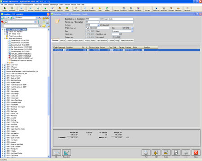Open the Schedule menu
This screenshot has width=202, height=161.
(x=46, y=4)
